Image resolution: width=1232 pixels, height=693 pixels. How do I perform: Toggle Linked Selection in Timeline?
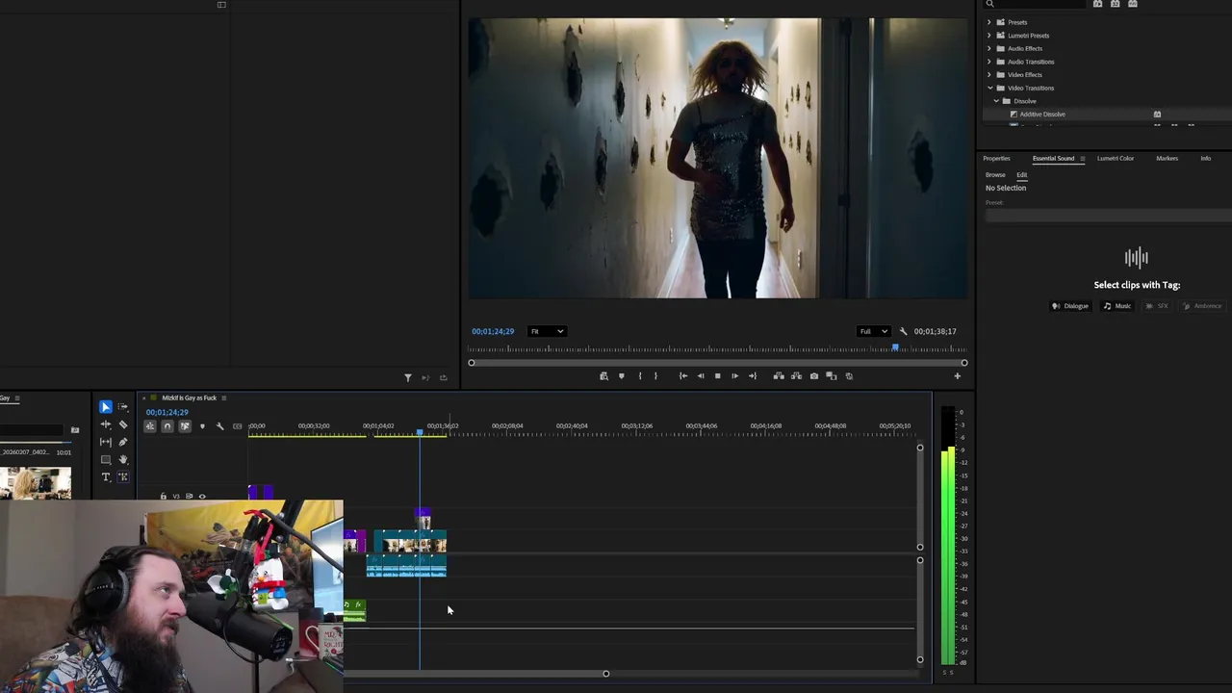coord(185,426)
